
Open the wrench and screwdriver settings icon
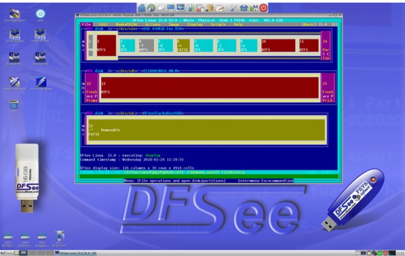(x=234, y=8)
